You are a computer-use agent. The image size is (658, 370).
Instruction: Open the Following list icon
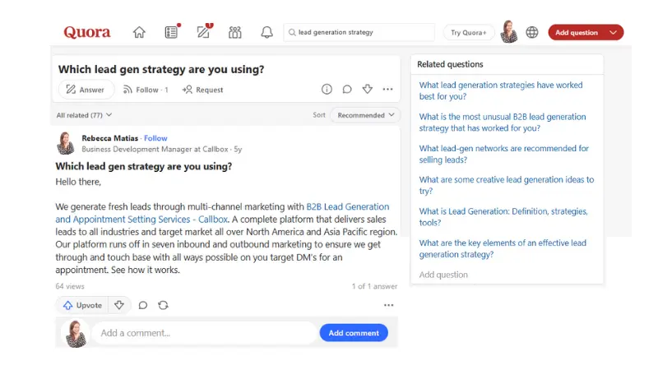coord(171,32)
